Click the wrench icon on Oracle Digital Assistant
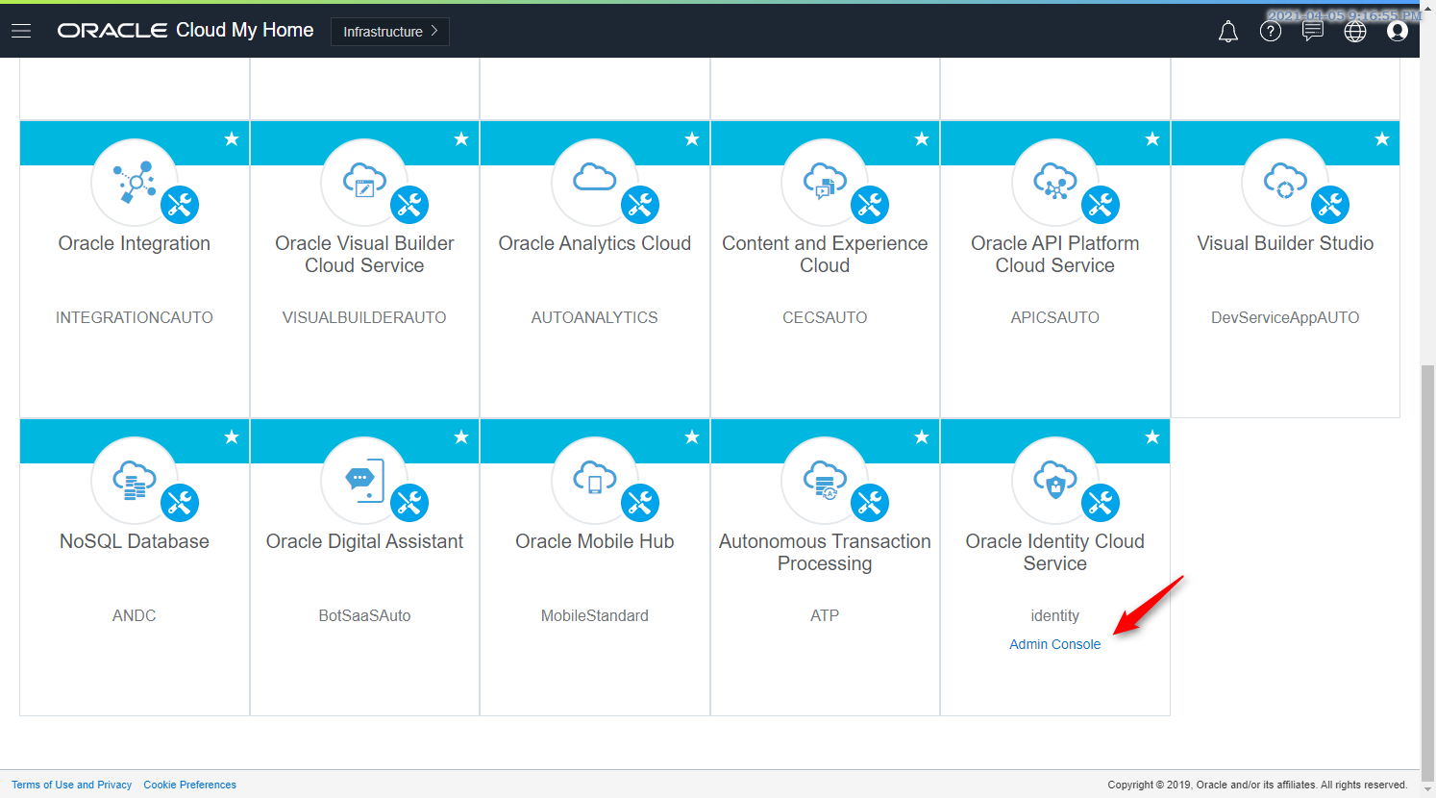The width and height of the screenshot is (1436, 798). coord(410,502)
